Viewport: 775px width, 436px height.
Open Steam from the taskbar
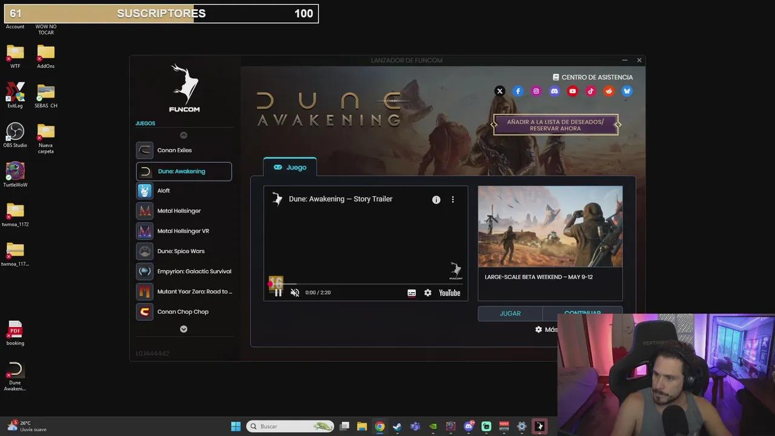pos(397,426)
